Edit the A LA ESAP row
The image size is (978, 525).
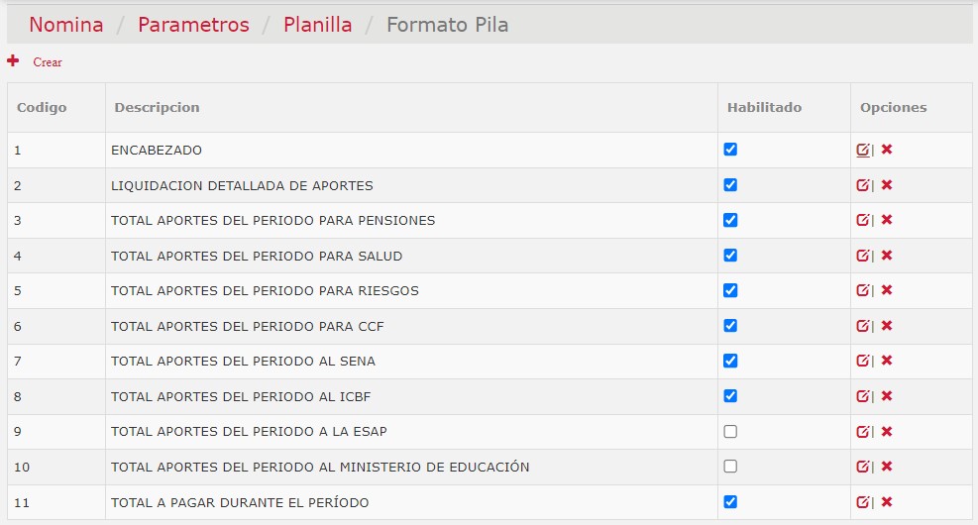point(863,432)
